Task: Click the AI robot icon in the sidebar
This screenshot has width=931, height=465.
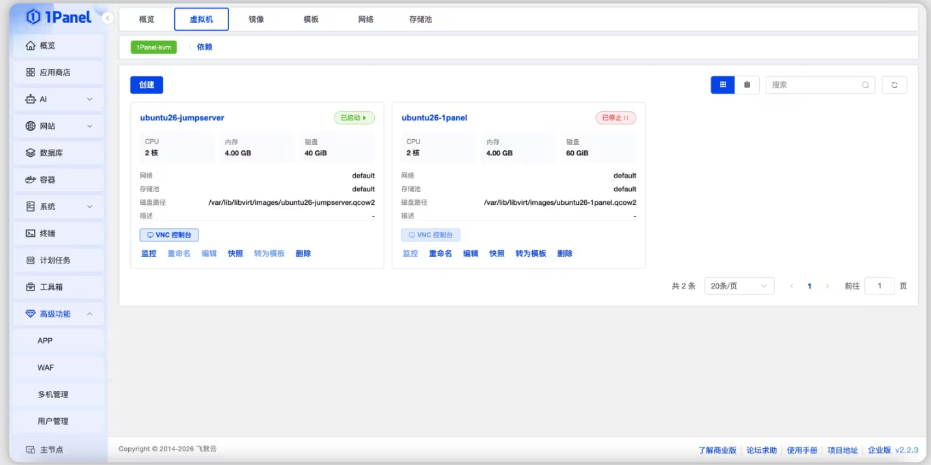Action: pyautogui.click(x=31, y=100)
